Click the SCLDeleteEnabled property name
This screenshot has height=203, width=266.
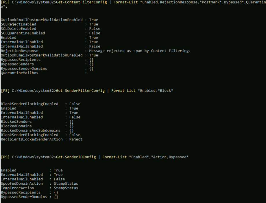coord(19,29)
